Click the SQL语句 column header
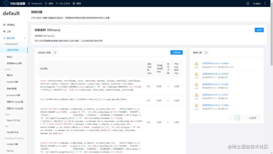Image resolution: width=273 pixels, height=154 pixels. point(44,69)
